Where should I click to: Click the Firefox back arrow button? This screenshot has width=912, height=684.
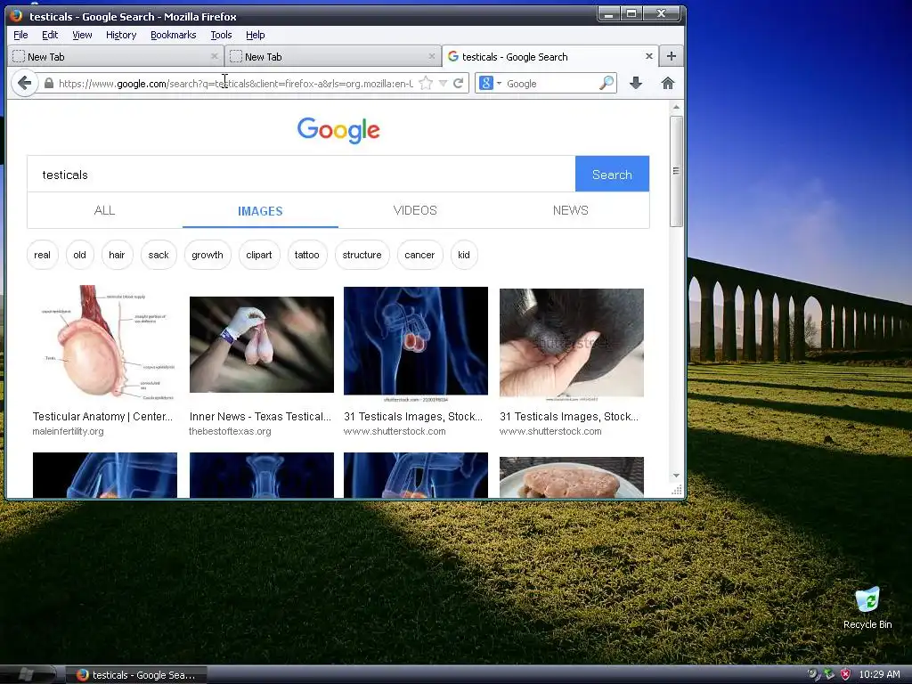[24, 83]
